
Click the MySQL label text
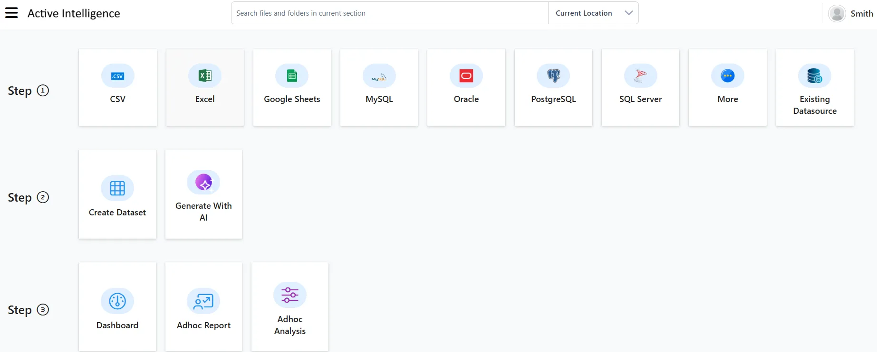coord(379,99)
